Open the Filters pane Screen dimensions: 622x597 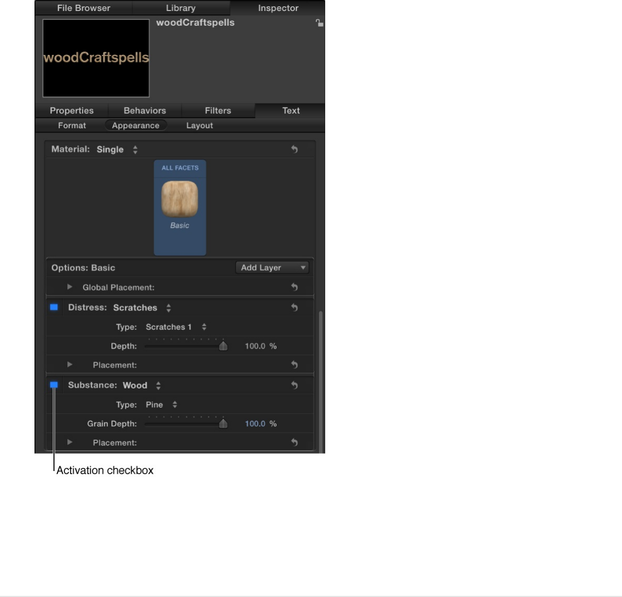(218, 111)
